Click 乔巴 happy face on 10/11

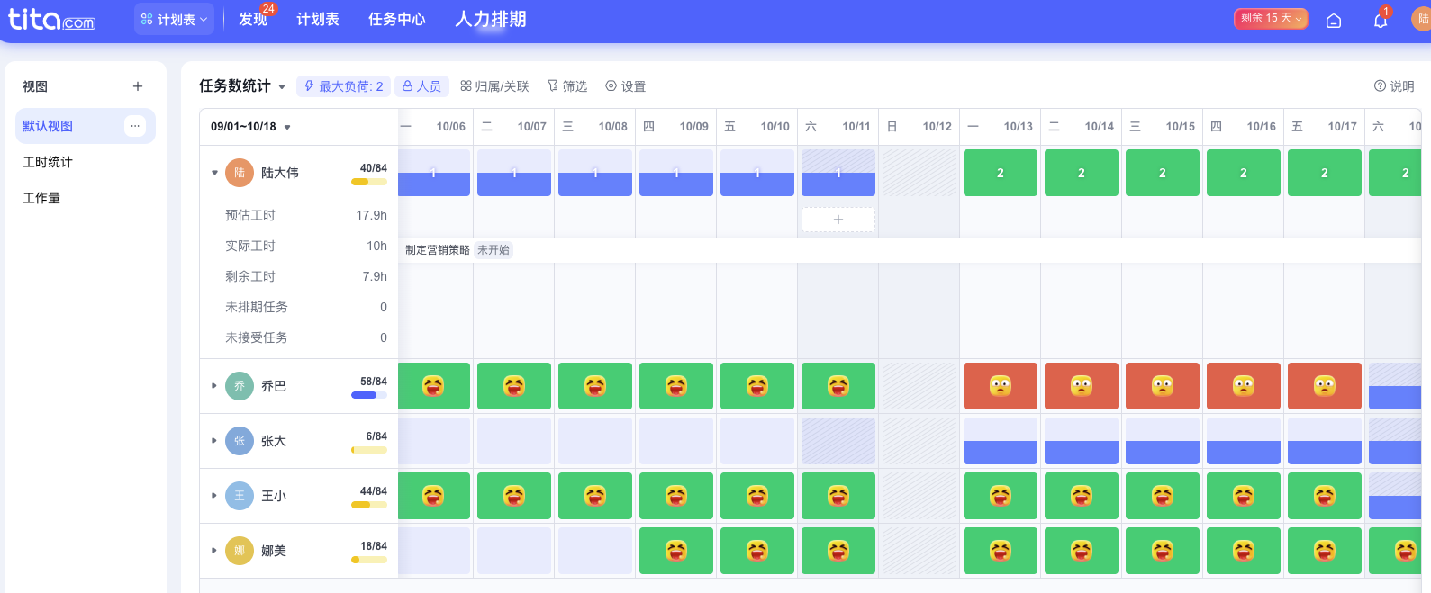pyautogui.click(x=838, y=386)
